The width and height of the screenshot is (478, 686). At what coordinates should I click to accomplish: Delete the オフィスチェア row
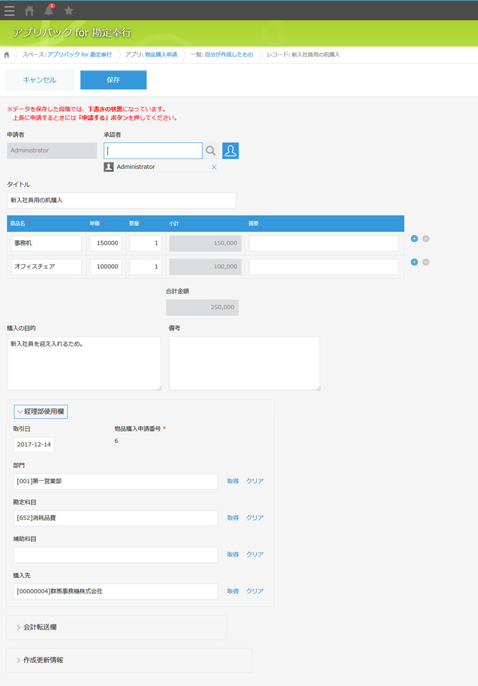[x=426, y=262]
